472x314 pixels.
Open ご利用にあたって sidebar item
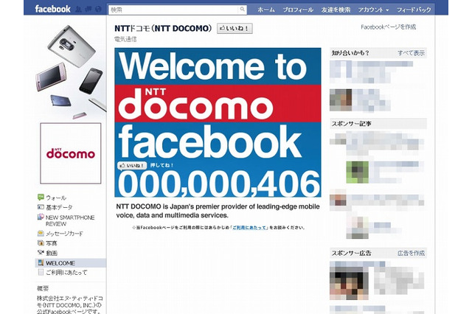click(66, 273)
